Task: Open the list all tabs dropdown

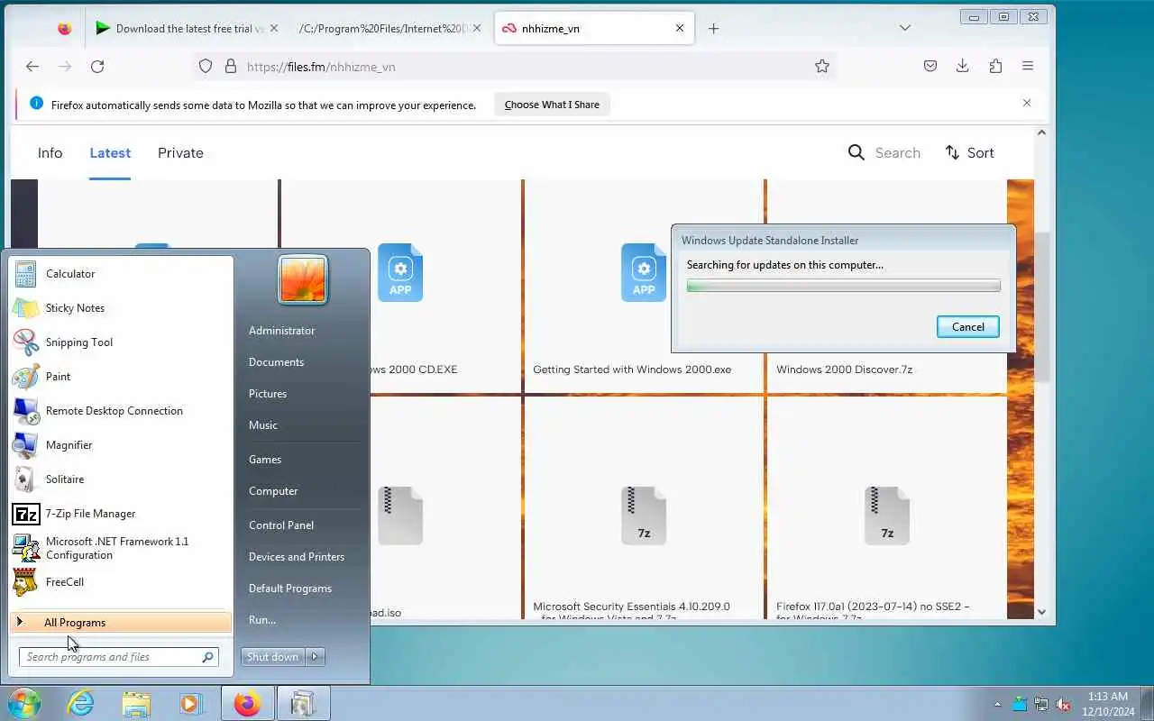Action: point(905,28)
